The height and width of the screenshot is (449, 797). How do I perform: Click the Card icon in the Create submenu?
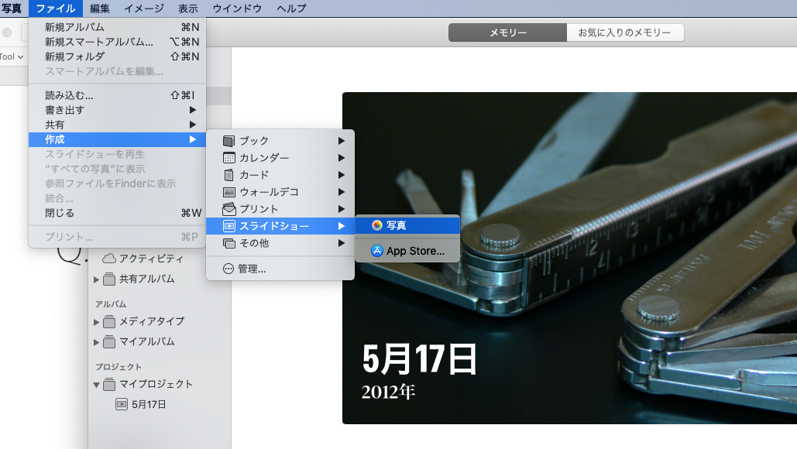point(229,175)
